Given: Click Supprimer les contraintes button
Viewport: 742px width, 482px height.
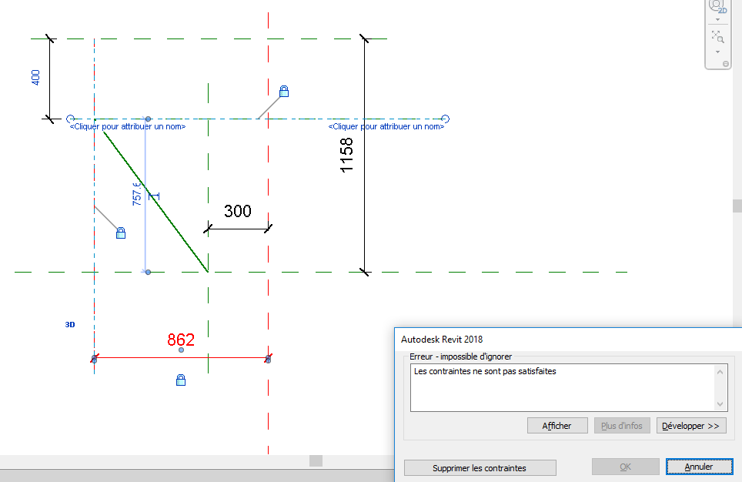Looking at the screenshot, I should 480,467.
